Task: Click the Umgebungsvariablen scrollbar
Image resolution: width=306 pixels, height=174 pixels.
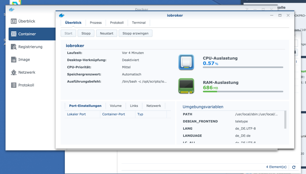Action: (x=285, y=119)
